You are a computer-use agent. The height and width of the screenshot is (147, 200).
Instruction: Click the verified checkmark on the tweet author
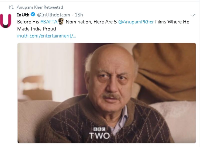(32, 15)
